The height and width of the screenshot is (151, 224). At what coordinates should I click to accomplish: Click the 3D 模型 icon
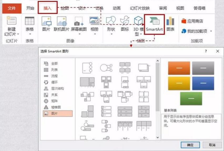[x=138, y=21]
